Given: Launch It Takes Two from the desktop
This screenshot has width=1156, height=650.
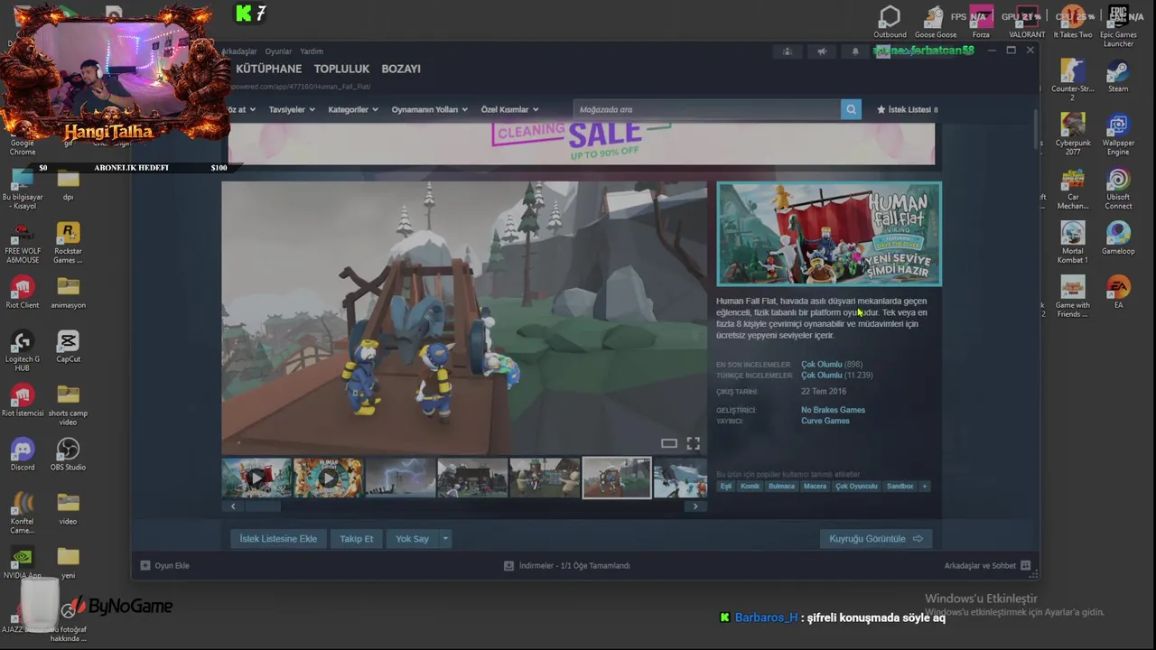Looking at the screenshot, I should [1073, 22].
